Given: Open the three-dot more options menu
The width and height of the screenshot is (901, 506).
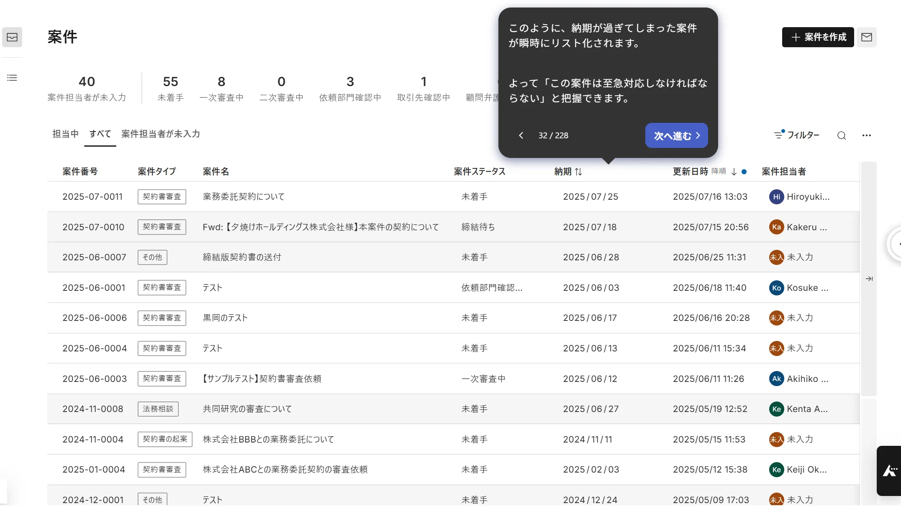Looking at the screenshot, I should coord(867,135).
